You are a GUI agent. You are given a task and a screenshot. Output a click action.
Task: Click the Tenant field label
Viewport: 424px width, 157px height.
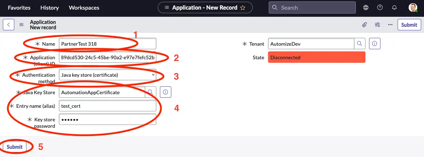pos(257,44)
